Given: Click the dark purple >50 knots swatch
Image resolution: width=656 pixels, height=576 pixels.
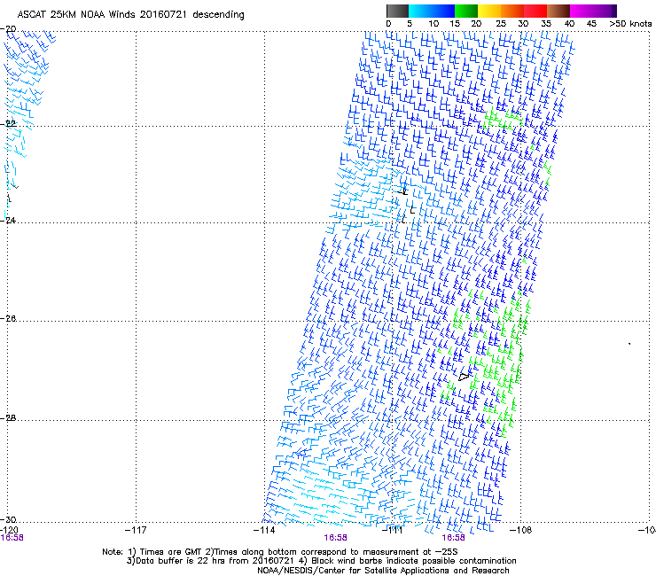Looking at the screenshot, I should pos(614,11).
